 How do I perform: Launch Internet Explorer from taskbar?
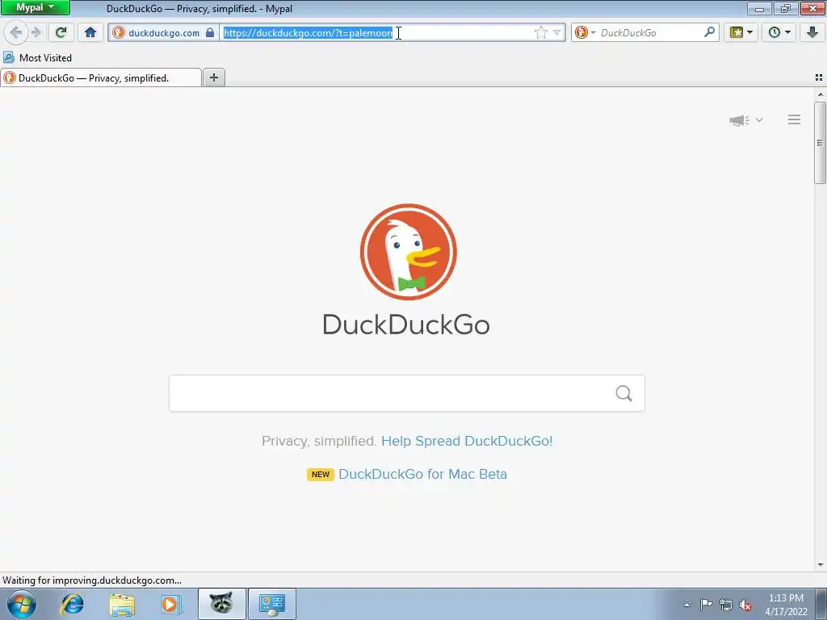pos(72,604)
